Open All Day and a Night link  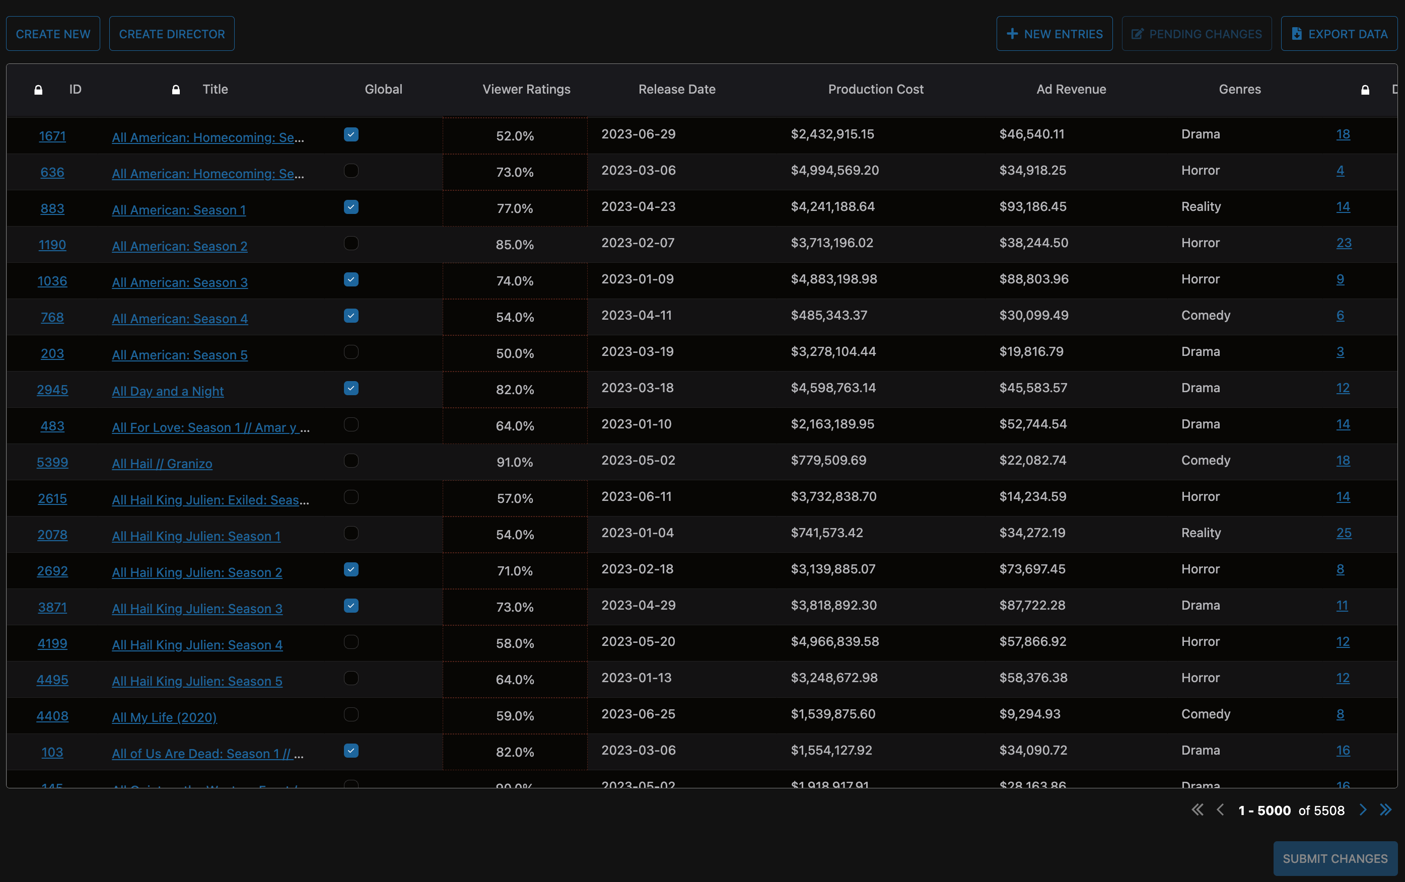[x=168, y=392]
